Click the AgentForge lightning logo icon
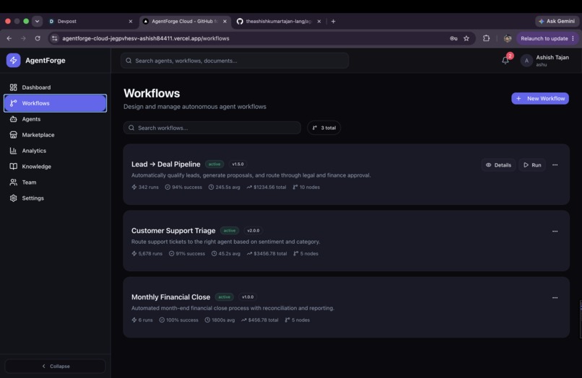Screen dimensions: 582x378 point(14,60)
